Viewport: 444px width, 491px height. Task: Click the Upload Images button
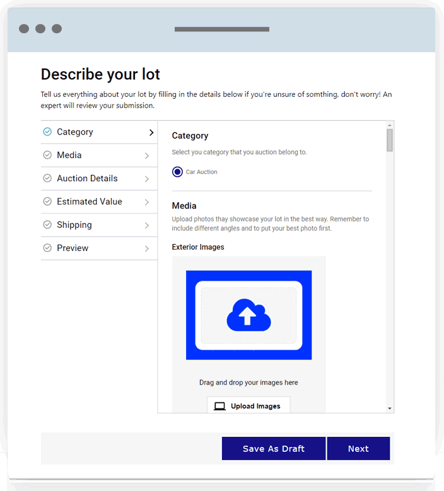click(248, 405)
